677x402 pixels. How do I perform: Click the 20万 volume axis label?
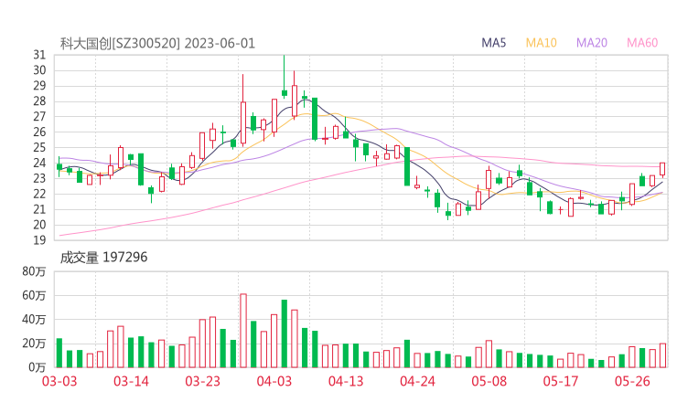[34, 344]
